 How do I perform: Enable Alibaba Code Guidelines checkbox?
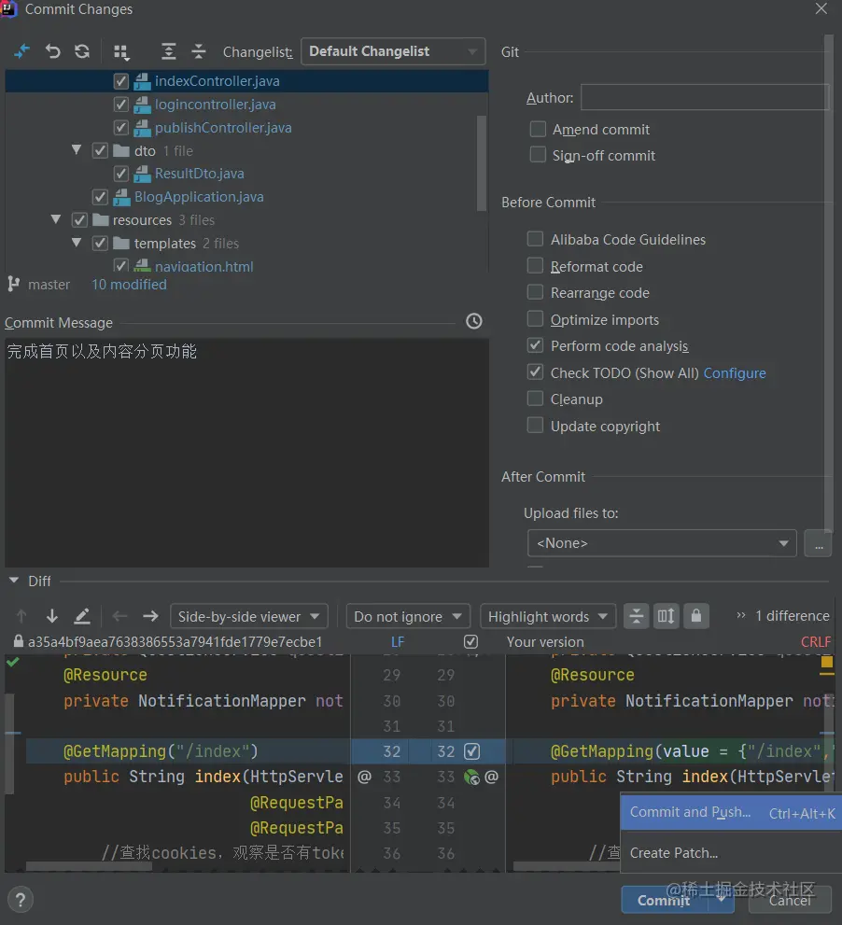[535, 239]
